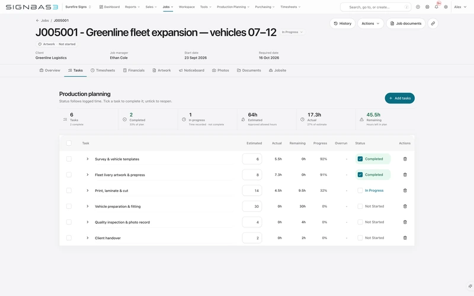Click the sparkle assistant icon at bottom corner
This screenshot has height=296, width=474.
click(x=470, y=286)
